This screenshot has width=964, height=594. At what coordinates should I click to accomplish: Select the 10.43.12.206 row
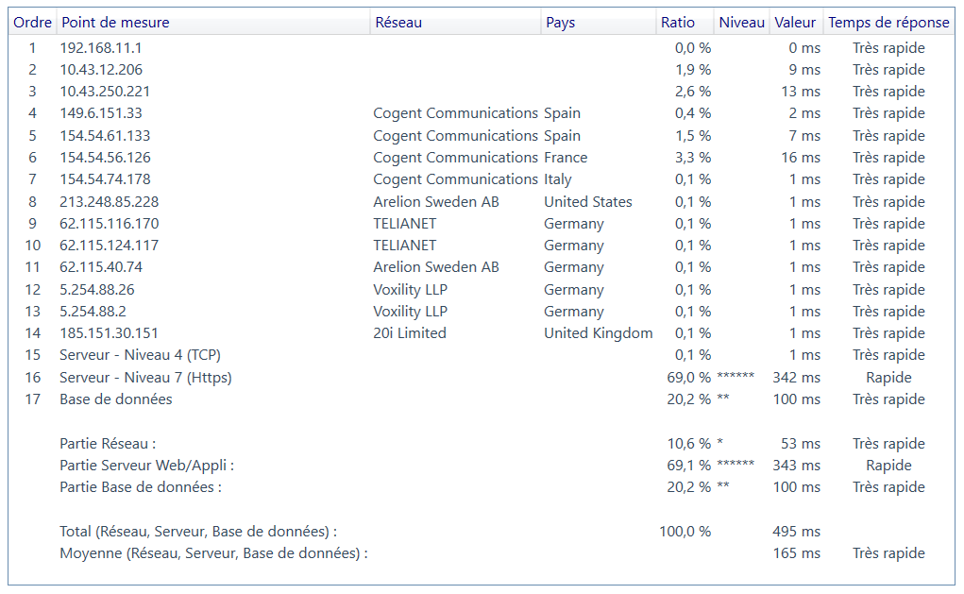pyautogui.click(x=482, y=70)
